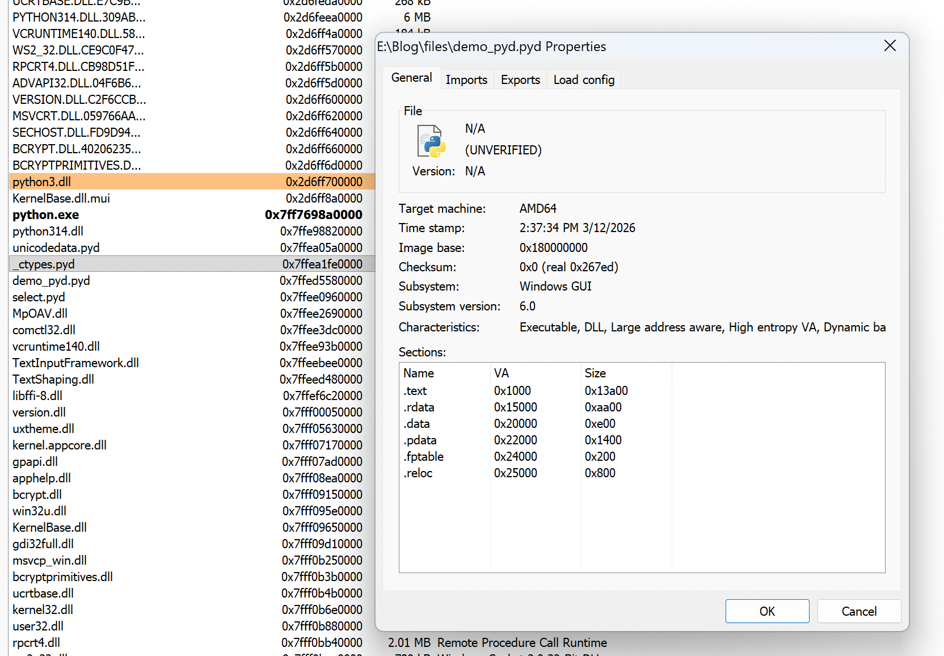
Task: Select gpapi.dll in the module list
Action: tap(192, 462)
